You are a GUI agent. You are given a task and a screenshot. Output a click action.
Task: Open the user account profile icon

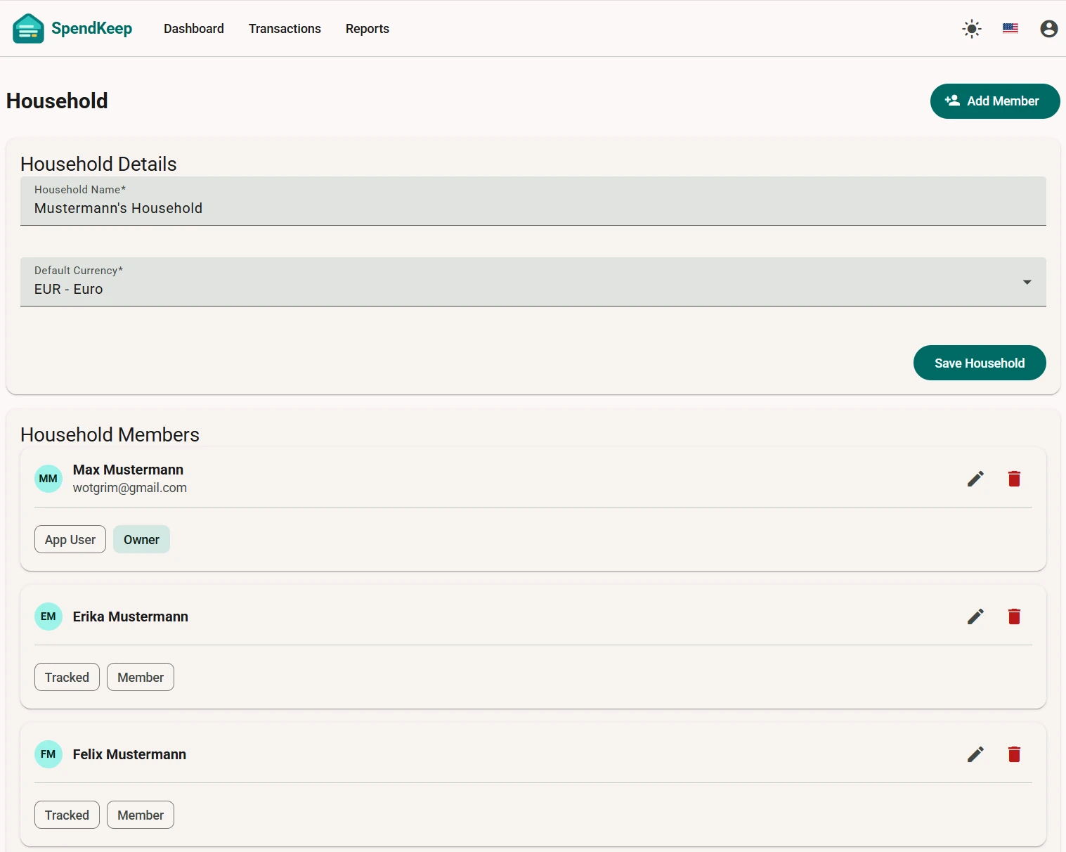pos(1049,29)
